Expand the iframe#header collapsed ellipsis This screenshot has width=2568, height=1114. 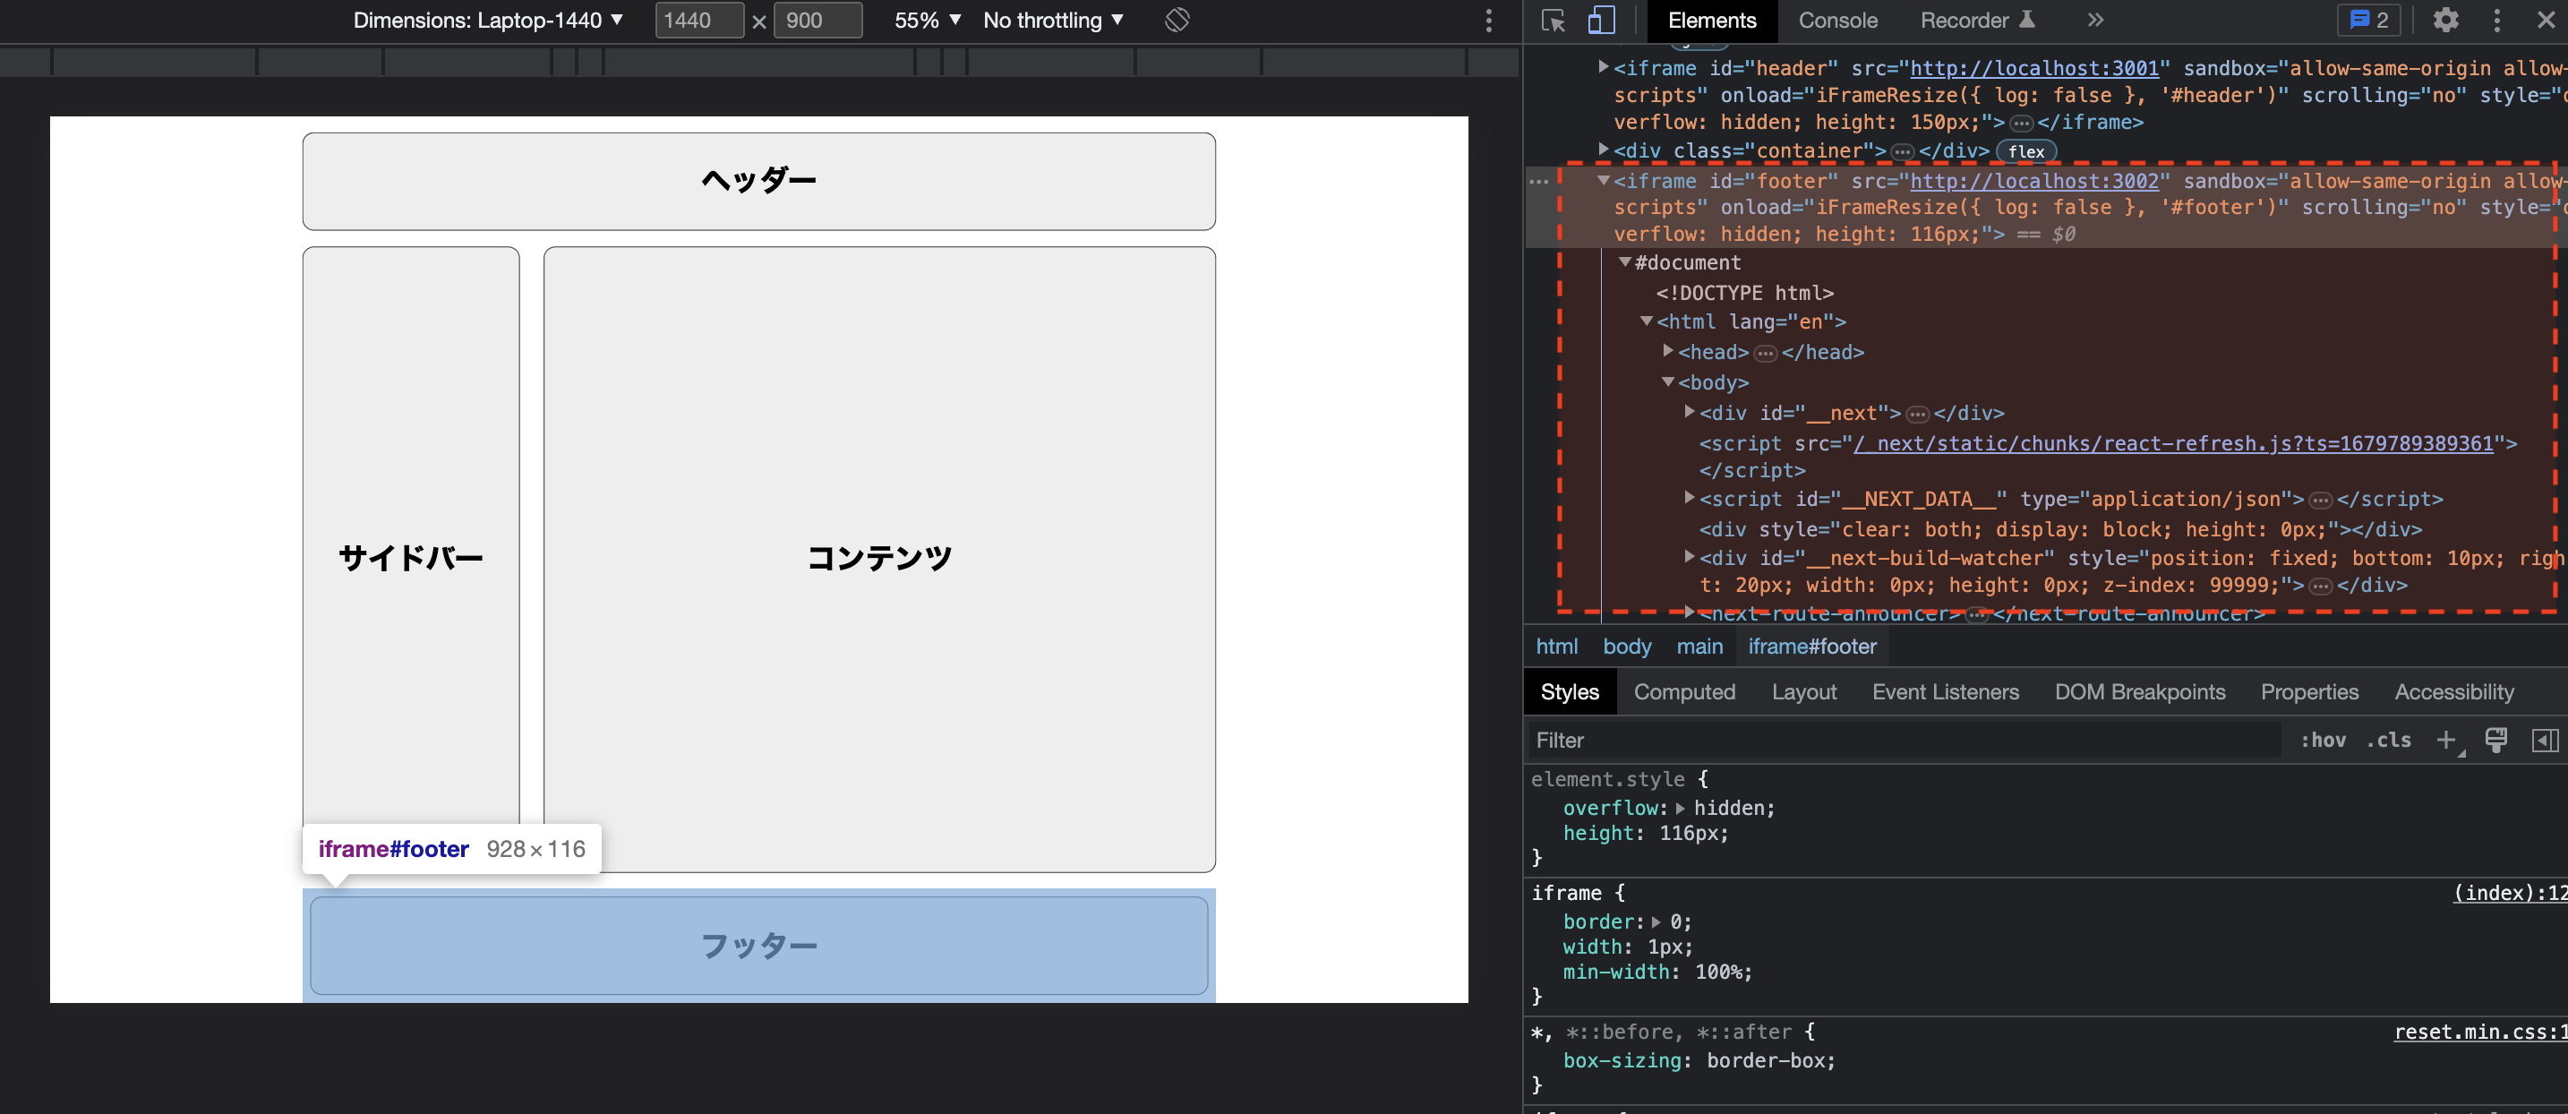tap(2021, 124)
